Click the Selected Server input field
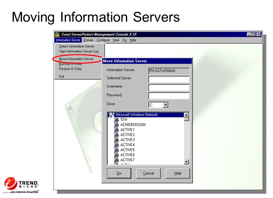Viewport: 273px width, 198px height. point(169,79)
